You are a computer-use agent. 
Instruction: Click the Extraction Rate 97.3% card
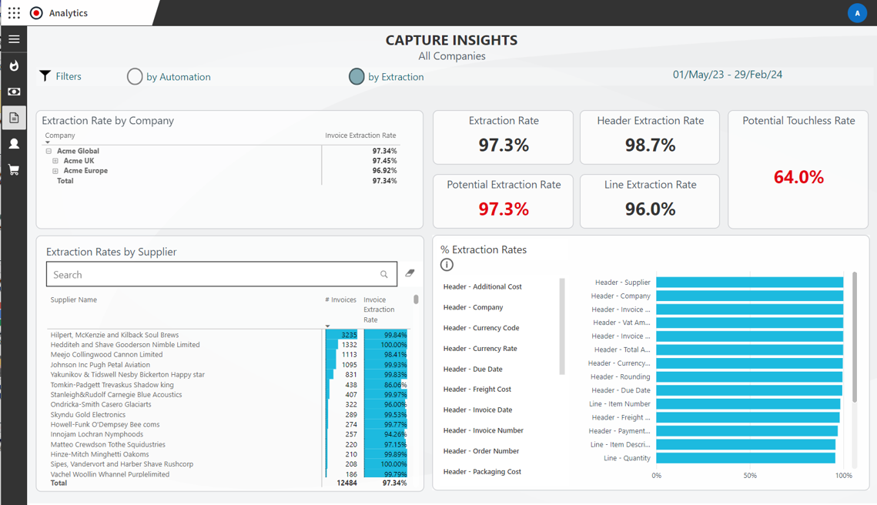[504, 137]
